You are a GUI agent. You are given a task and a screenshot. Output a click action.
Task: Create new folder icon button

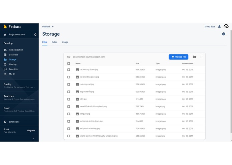tap(194, 57)
